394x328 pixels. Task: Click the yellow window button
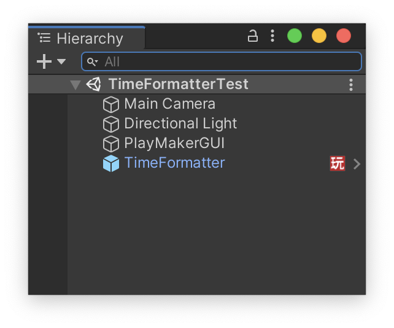[x=319, y=36]
